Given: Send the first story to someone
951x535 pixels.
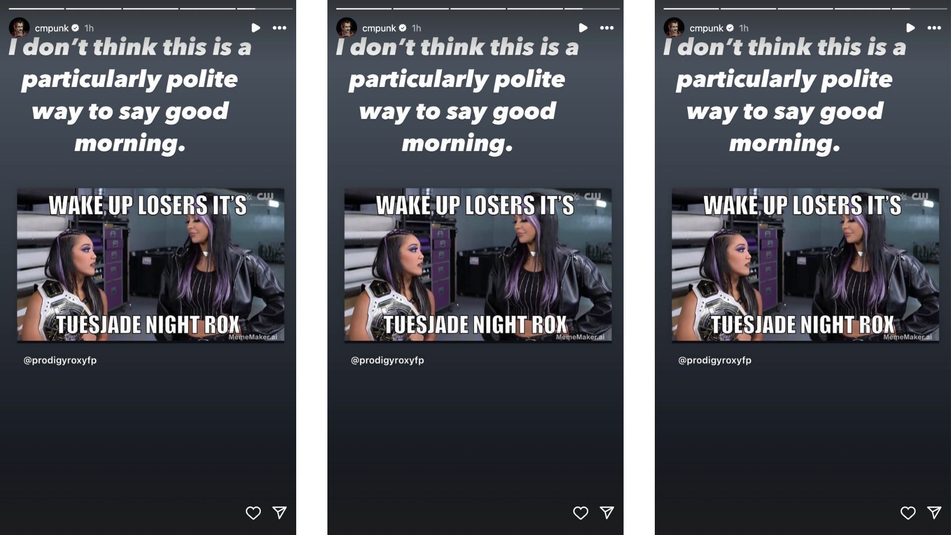Looking at the screenshot, I should tap(279, 512).
